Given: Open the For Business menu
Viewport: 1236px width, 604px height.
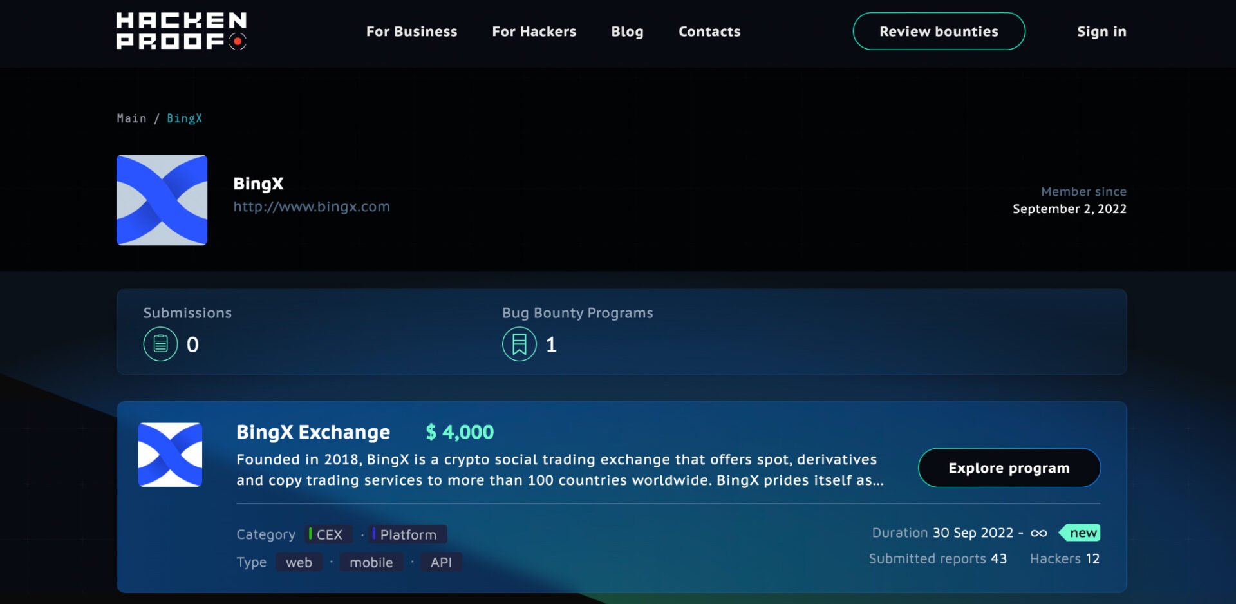Looking at the screenshot, I should click(412, 32).
